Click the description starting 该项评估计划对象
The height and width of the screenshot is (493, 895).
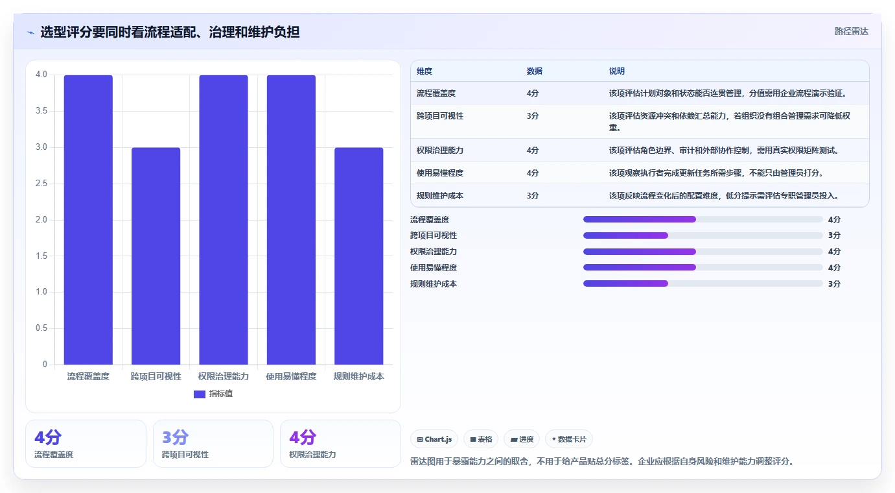tap(728, 93)
